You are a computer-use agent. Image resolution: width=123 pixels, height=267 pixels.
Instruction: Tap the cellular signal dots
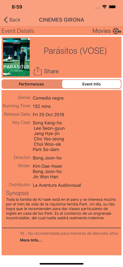97,8
